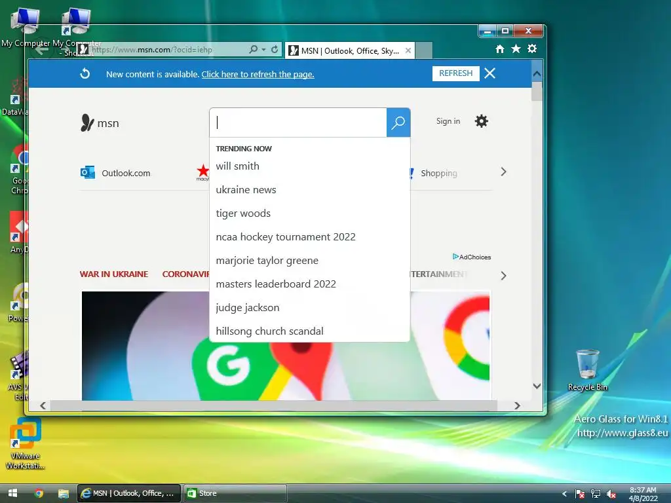Reload page using address bar refresh icon

pyautogui.click(x=275, y=50)
